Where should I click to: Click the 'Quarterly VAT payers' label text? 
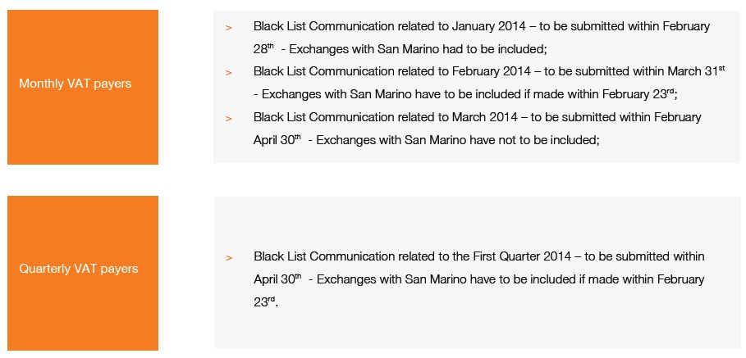(x=79, y=269)
